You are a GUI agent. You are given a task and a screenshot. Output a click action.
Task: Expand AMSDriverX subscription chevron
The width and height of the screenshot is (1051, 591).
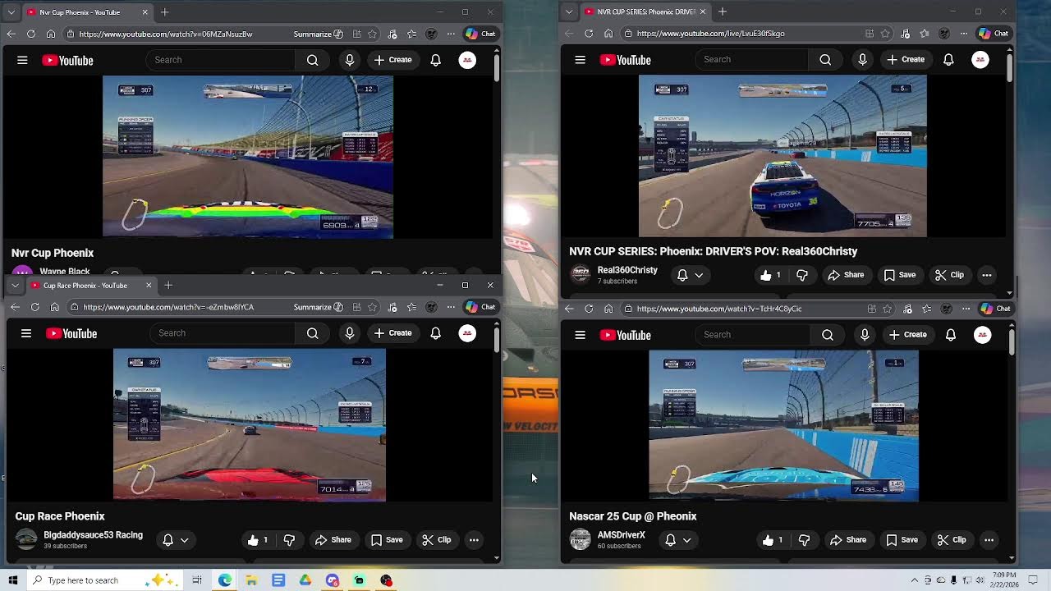(x=687, y=540)
